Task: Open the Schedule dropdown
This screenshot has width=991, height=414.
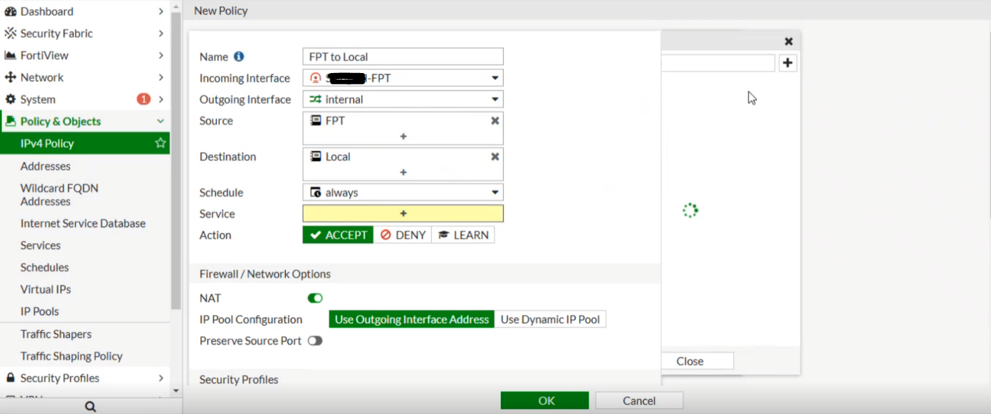Action: click(495, 193)
